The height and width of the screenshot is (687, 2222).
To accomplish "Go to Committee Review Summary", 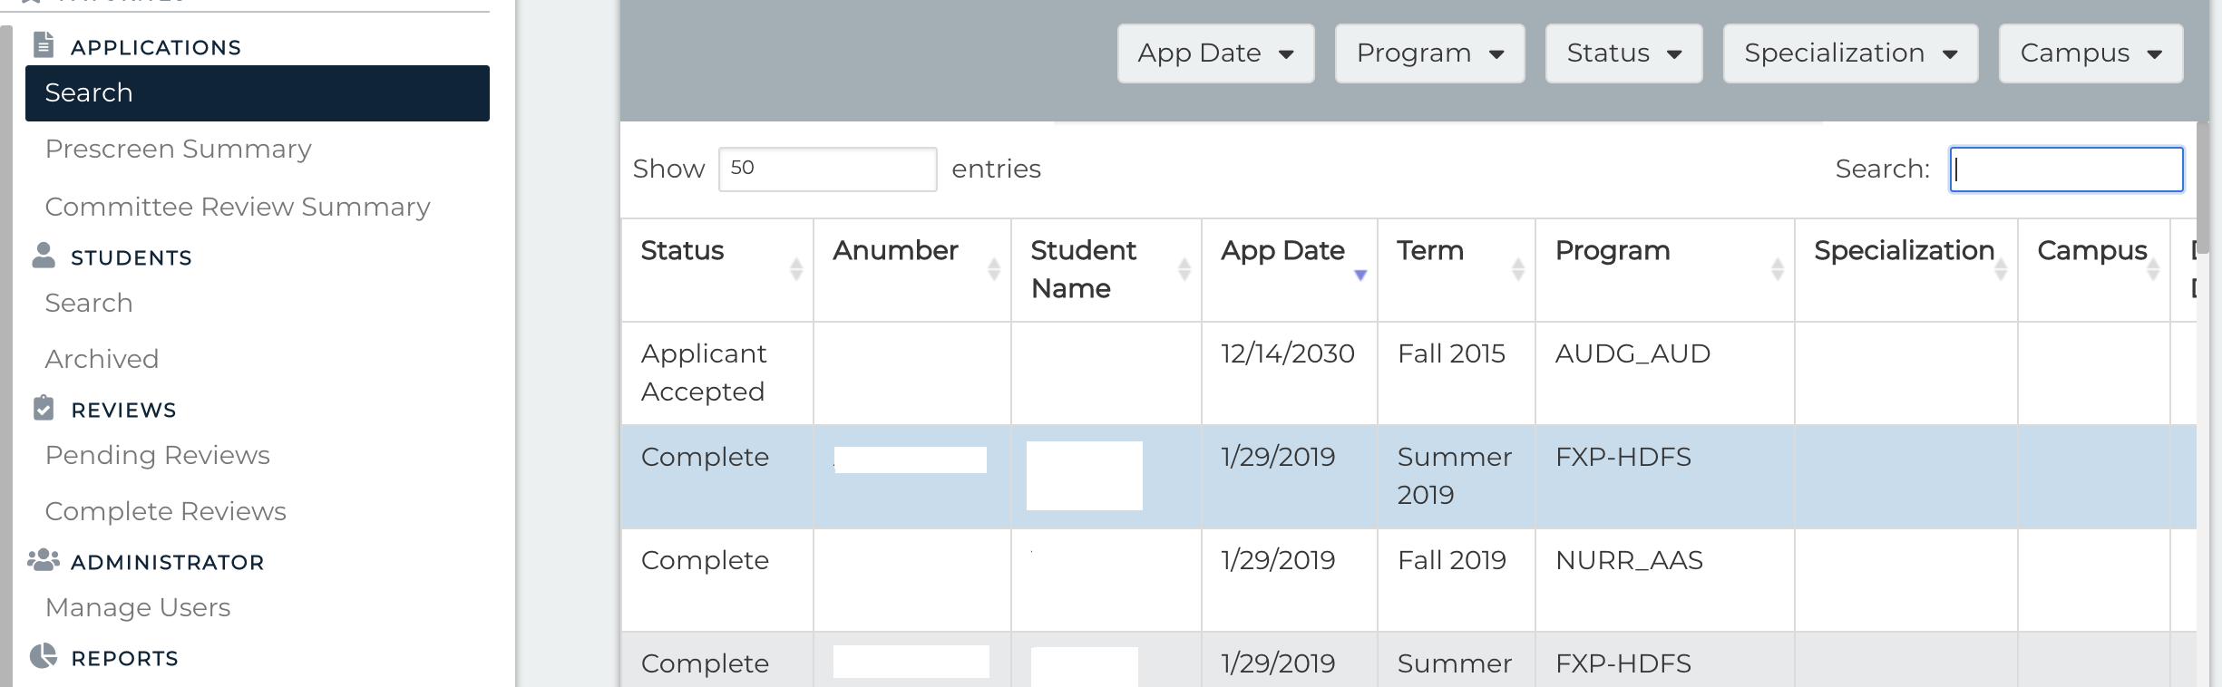I will coord(238,207).
